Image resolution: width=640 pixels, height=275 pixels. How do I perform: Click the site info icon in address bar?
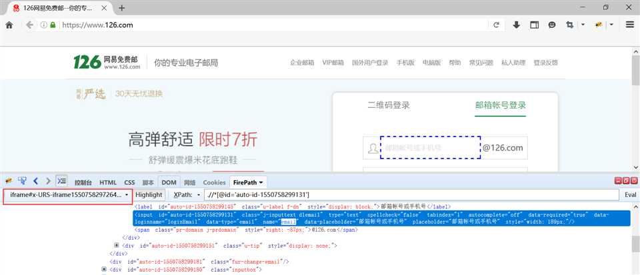click(x=44, y=25)
